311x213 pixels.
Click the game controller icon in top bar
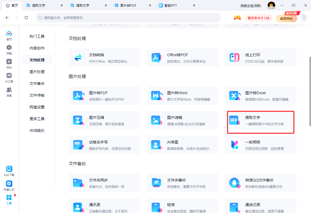pyautogui.click(x=237, y=18)
